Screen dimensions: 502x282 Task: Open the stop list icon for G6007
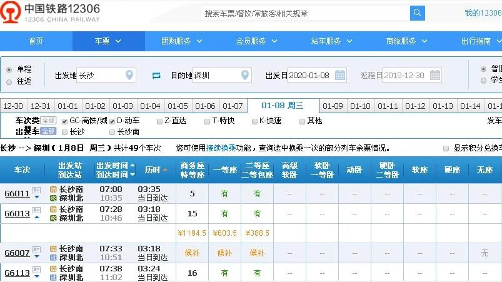coord(36,249)
